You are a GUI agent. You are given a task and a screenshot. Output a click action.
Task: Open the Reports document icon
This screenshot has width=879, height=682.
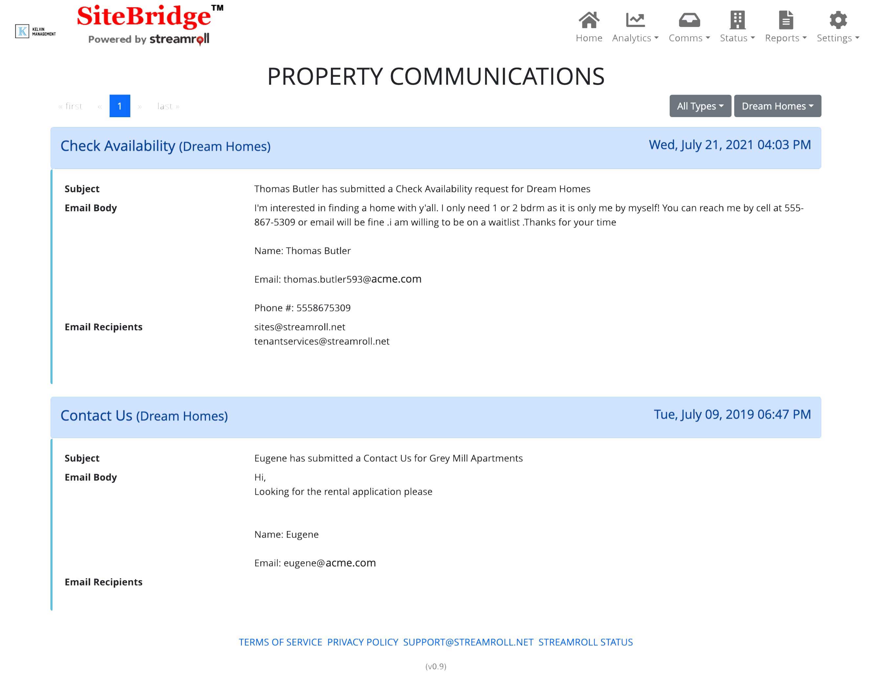click(x=785, y=20)
